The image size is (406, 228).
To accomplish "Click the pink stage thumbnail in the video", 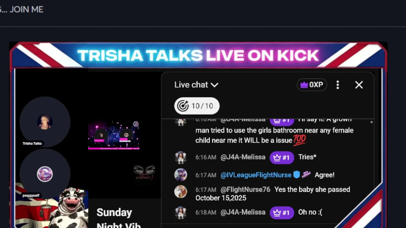I will click(x=114, y=135).
